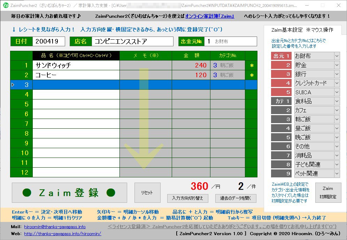
Task: Click the 出元 1 label
Action: [281, 56]
